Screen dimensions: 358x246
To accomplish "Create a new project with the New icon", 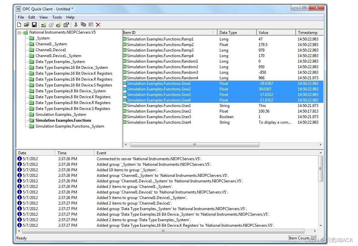I will 19,24.
